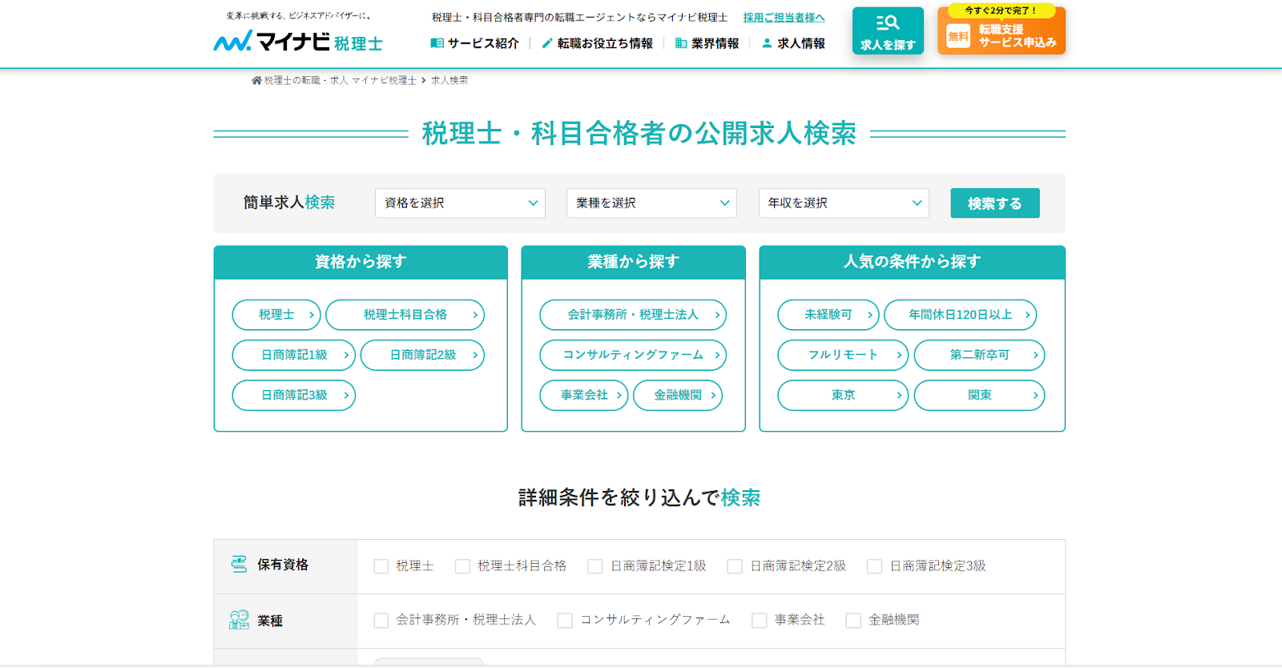Check the 税理士 checkbox under 保有資格
Image resolution: width=1282 pixels, height=668 pixels.
[x=381, y=566]
